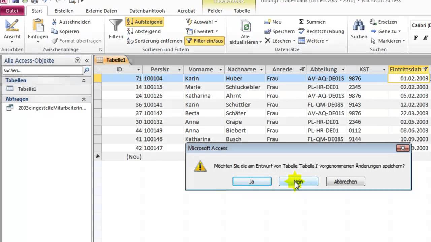
Task: Create new record with Neu
Action: pyautogui.click(x=273, y=22)
